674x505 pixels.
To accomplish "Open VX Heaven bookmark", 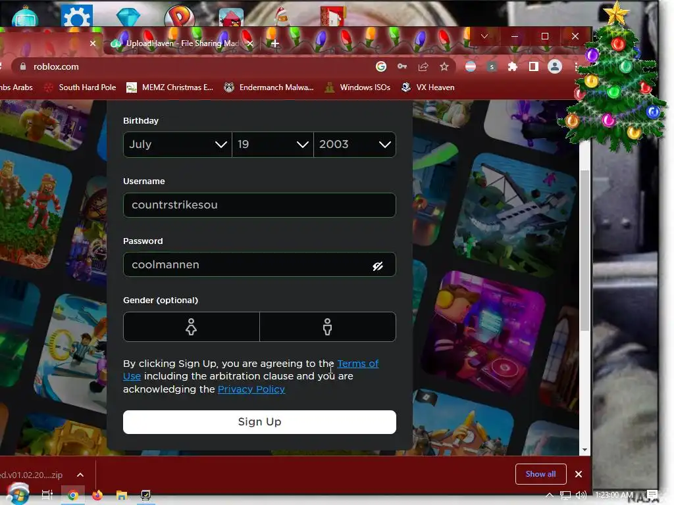I will click(428, 87).
